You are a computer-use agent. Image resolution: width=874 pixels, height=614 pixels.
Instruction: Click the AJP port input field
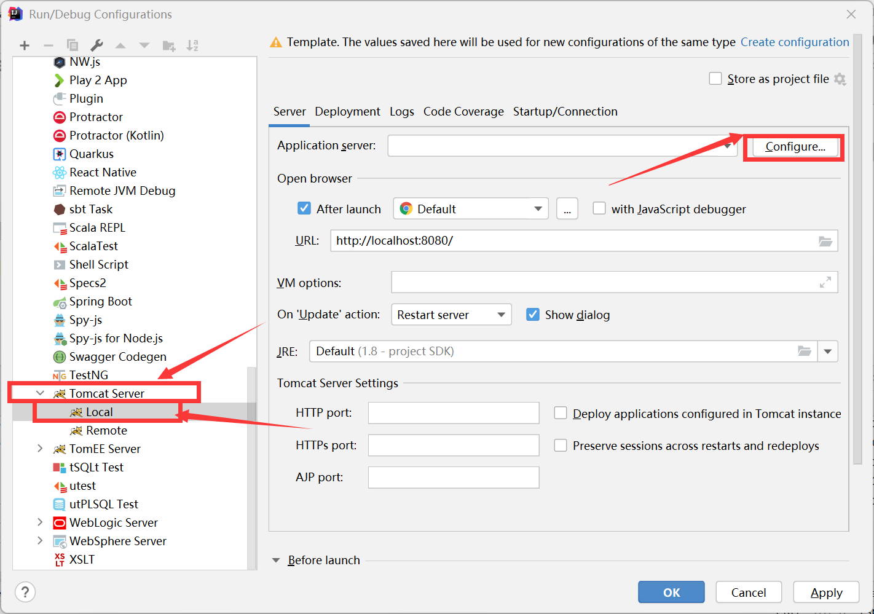point(454,478)
